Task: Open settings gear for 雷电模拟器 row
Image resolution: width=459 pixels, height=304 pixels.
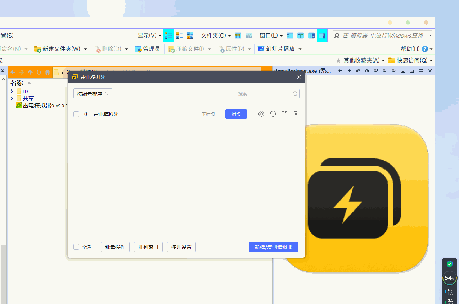Action: tap(261, 114)
